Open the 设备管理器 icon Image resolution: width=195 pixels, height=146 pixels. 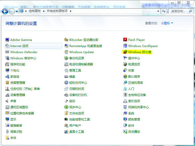click(x=7, y=95)
